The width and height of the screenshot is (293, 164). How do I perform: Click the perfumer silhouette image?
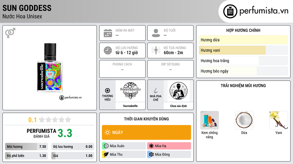click(x=179, y=91)
